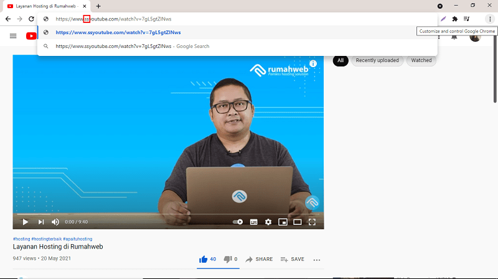Restore down the Chrome window
The image size is (498, 279).
point(473,6)
